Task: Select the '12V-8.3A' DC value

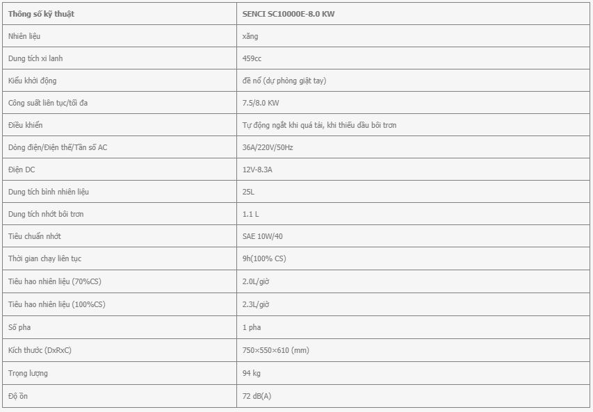Action: coord(257,170)
